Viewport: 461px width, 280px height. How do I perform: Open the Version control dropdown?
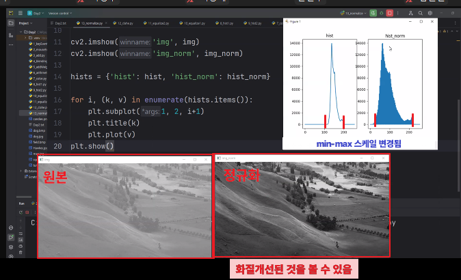60,13
